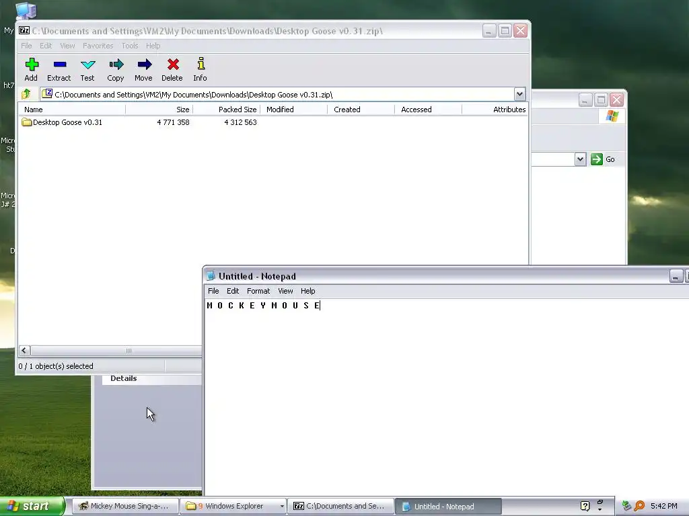This screenshot has height=516, width=689.
Task: Click the network tray icon
Action: tap(626, 507)
